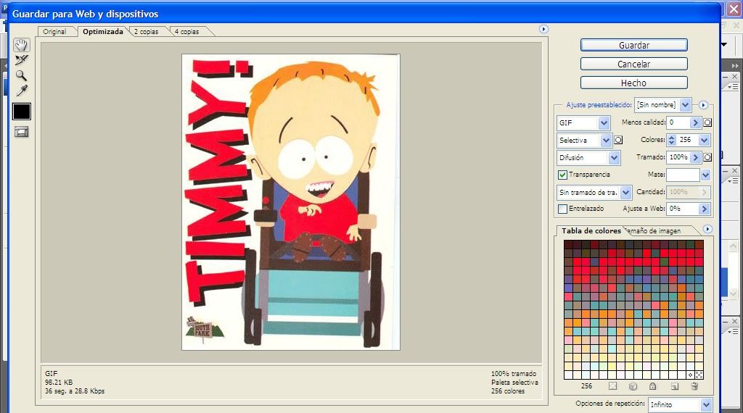Select the Eyedropper tool
Screen dimensions: 743x413
tap(21, 91)
